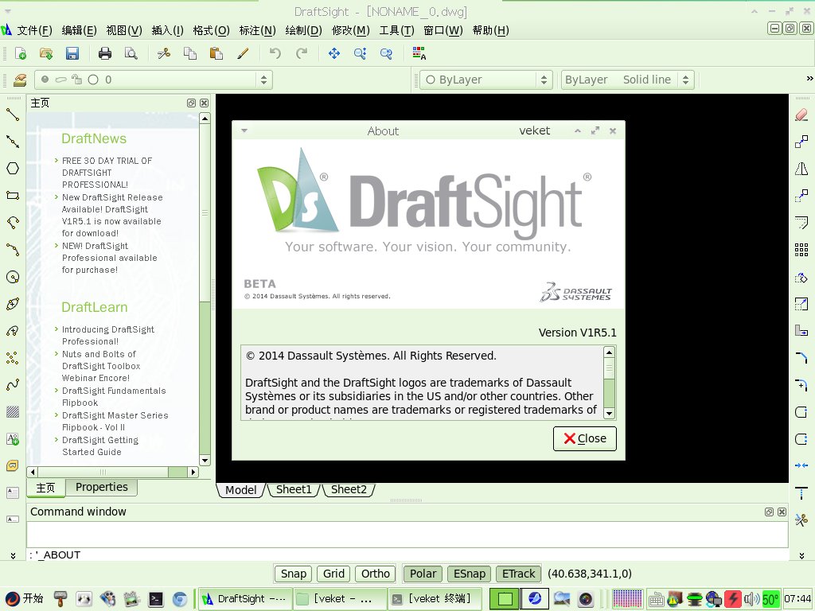Select the Spline draw tool

(x=13, y=384)
